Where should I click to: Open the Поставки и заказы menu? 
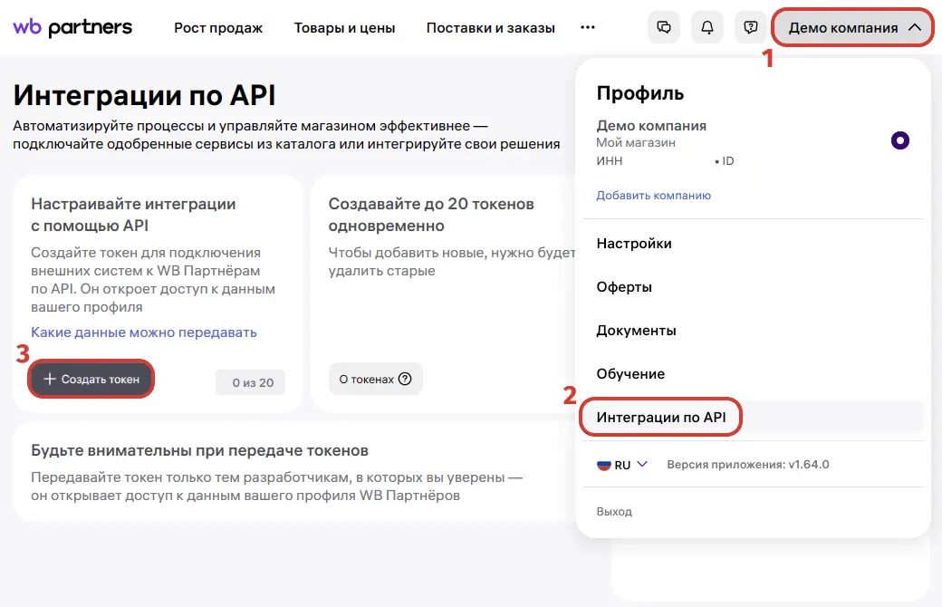click(490, 28)
